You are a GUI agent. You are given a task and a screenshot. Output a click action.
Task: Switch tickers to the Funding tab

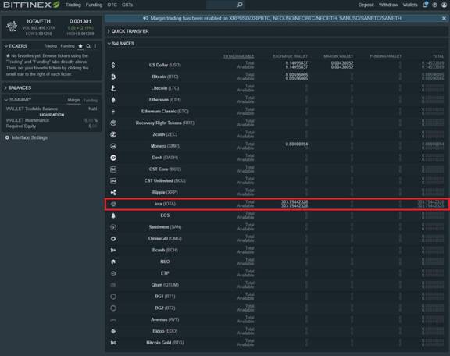click(x=67, y=46)
